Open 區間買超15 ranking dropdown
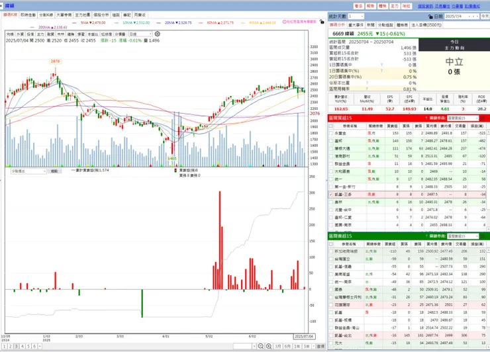The width and height of the screenshot is (490, 352). click(x=463, y=118)
